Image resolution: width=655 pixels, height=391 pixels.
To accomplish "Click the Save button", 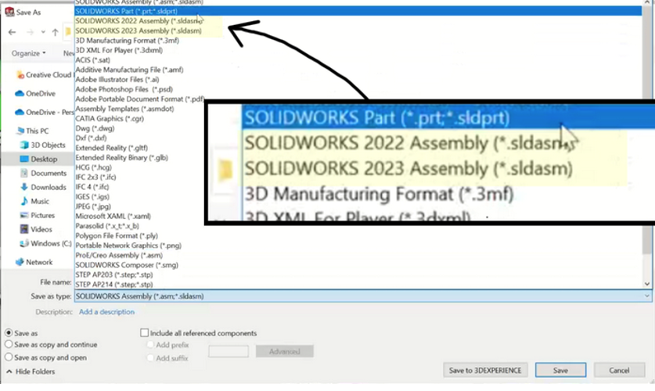I will pyautogui.click(x=560, y=370).
